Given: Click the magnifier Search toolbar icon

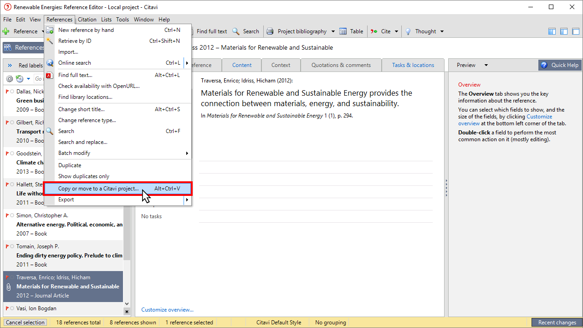Looking at the screenshot, I should tap(236, 31).
